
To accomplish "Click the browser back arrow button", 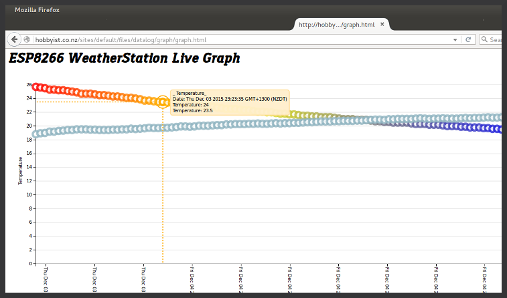I will click(14, 39).
